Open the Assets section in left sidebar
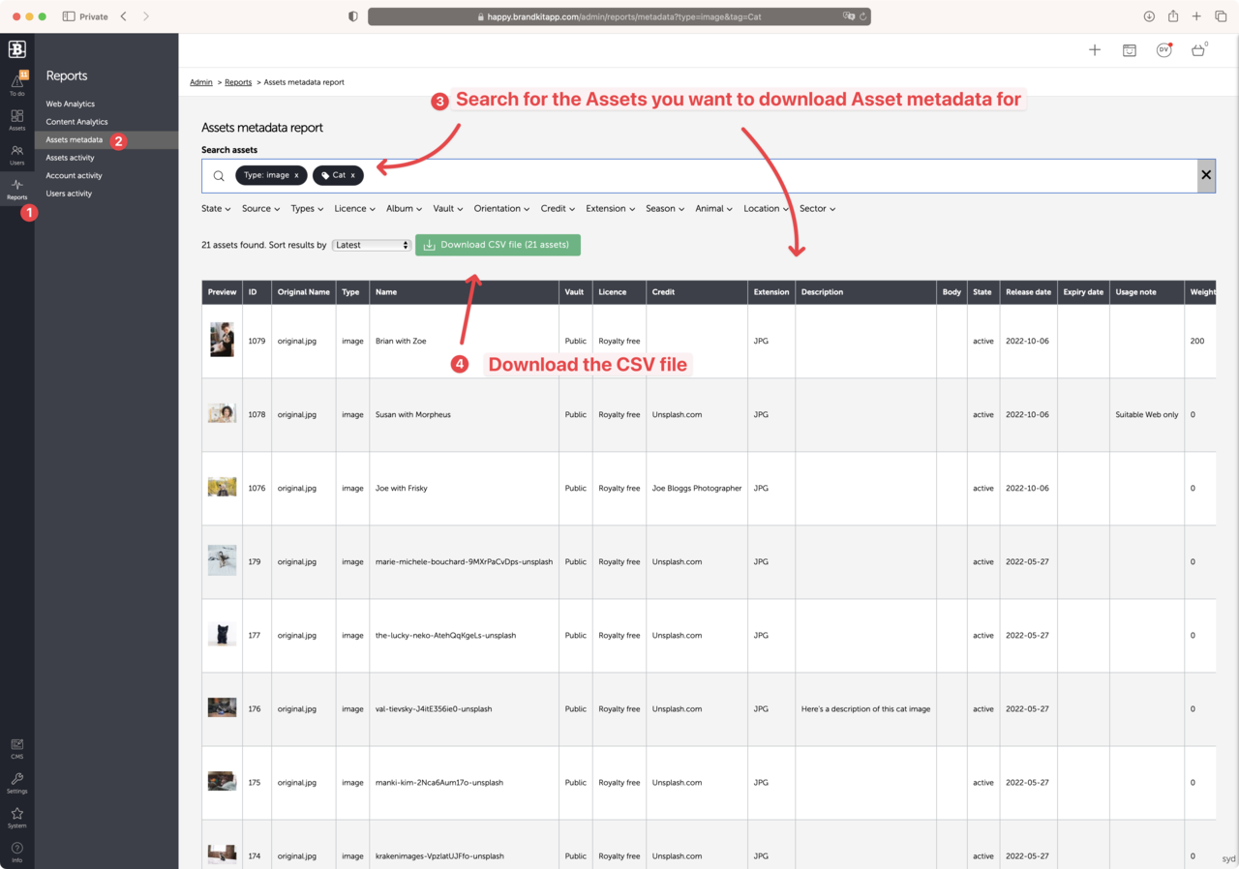The width and height of the screenshot is (1239, 869). click(16, 119)
